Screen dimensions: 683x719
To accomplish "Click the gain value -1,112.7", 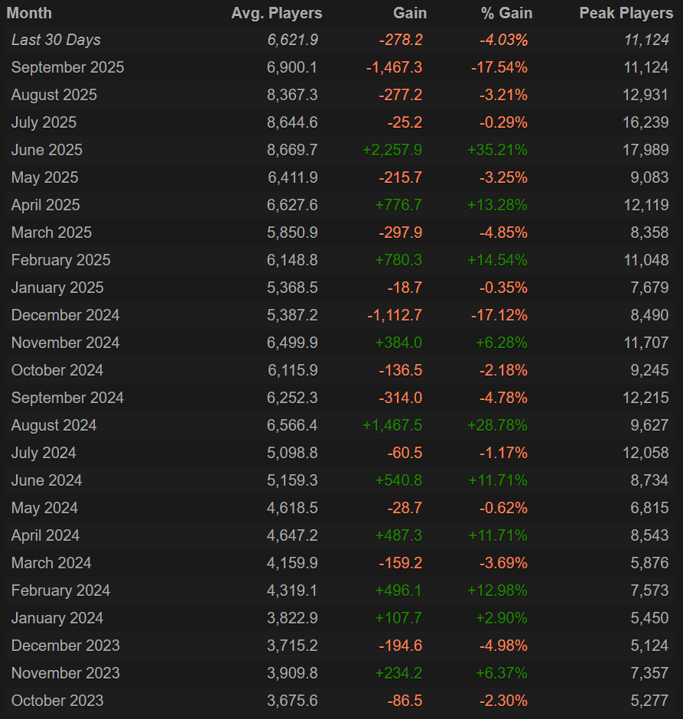I will (395, 315).
